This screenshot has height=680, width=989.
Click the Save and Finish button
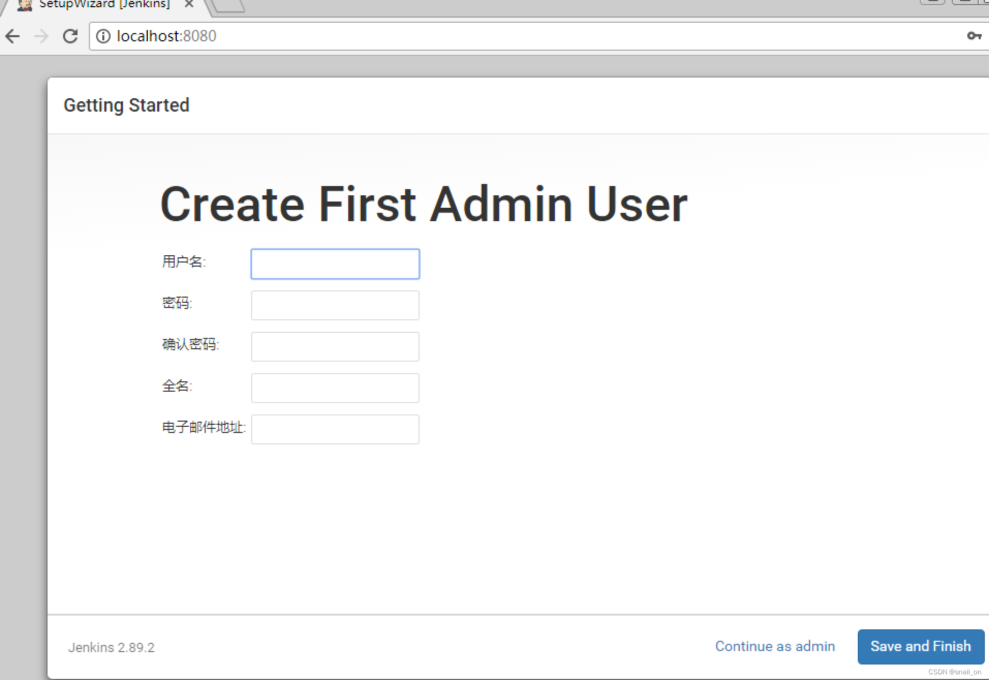[921, 646]
